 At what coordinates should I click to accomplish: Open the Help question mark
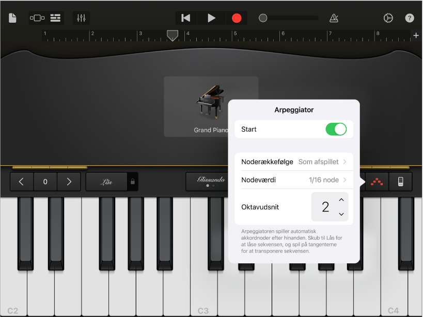(x=410, y=18)
